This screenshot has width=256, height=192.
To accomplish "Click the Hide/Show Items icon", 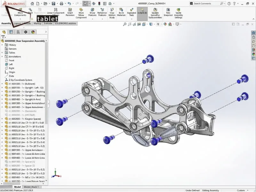I will [158, 24].
